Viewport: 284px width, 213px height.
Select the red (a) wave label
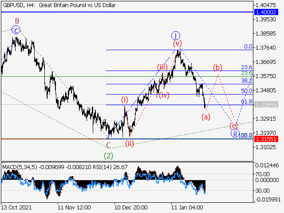click(x=205, y=117)
